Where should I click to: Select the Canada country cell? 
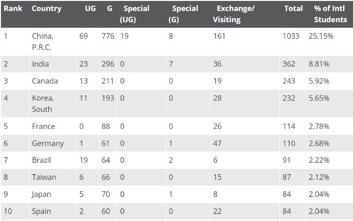tap(45, 81)
